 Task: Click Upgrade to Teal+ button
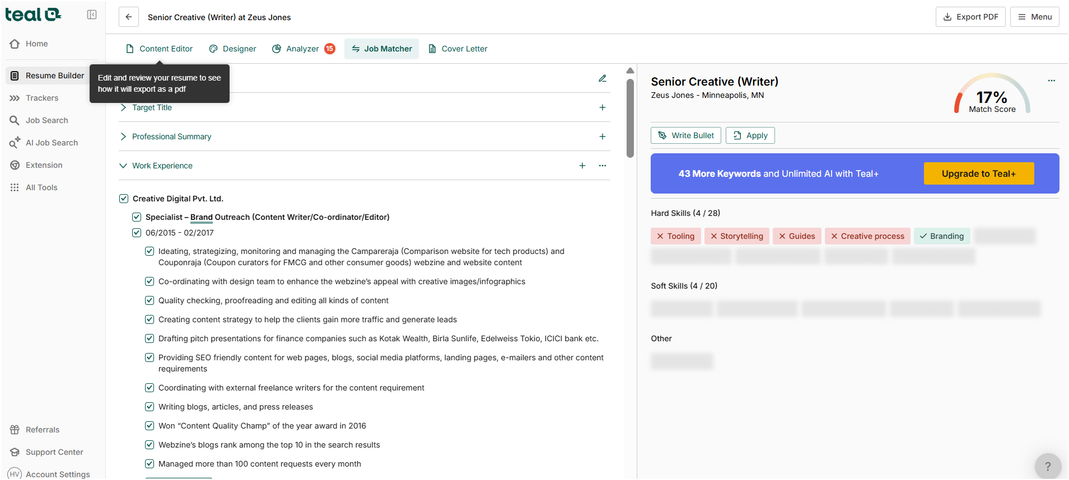(979, 173)
